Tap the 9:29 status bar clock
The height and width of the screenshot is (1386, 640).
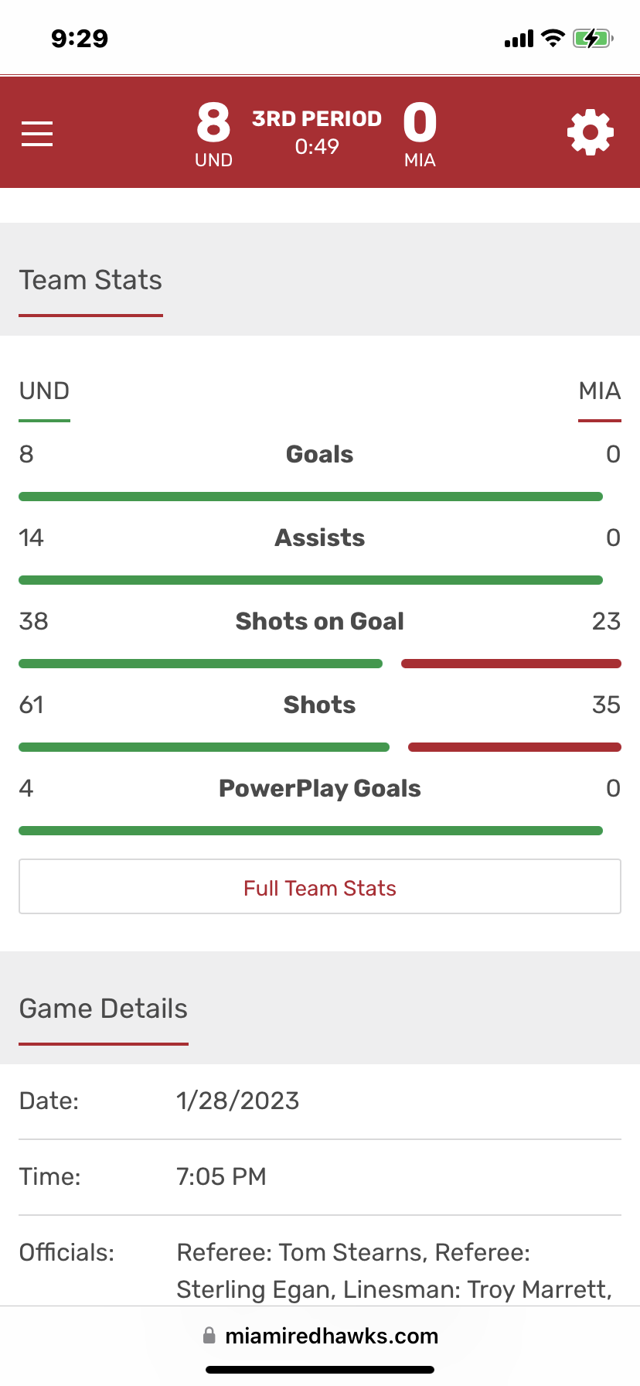pos(80,38)
